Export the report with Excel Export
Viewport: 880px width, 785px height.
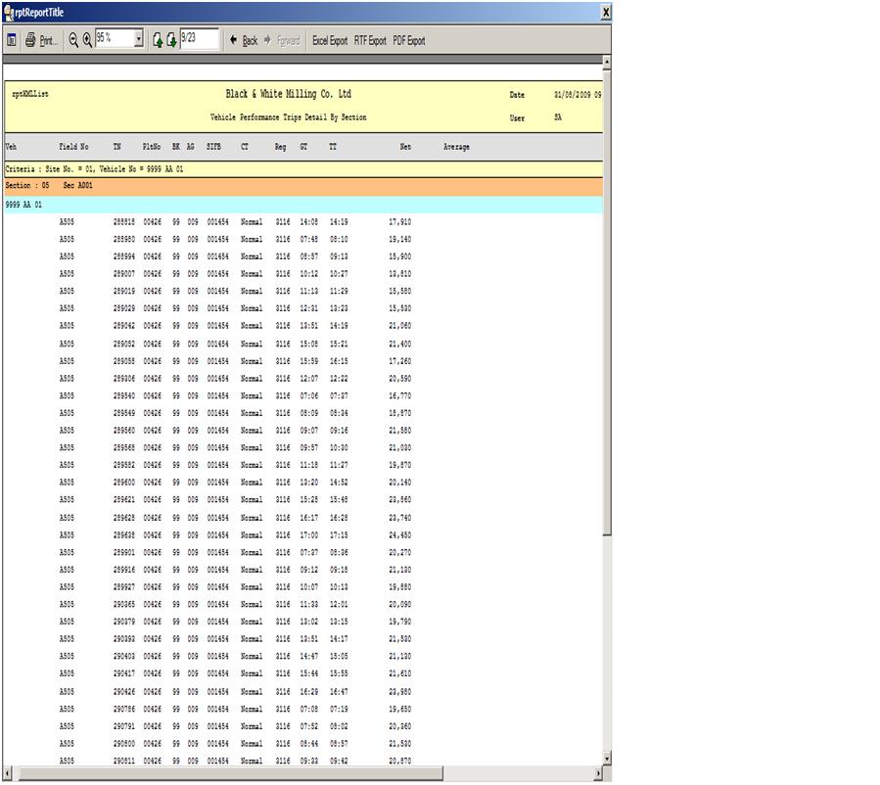(x=329, y=41)
